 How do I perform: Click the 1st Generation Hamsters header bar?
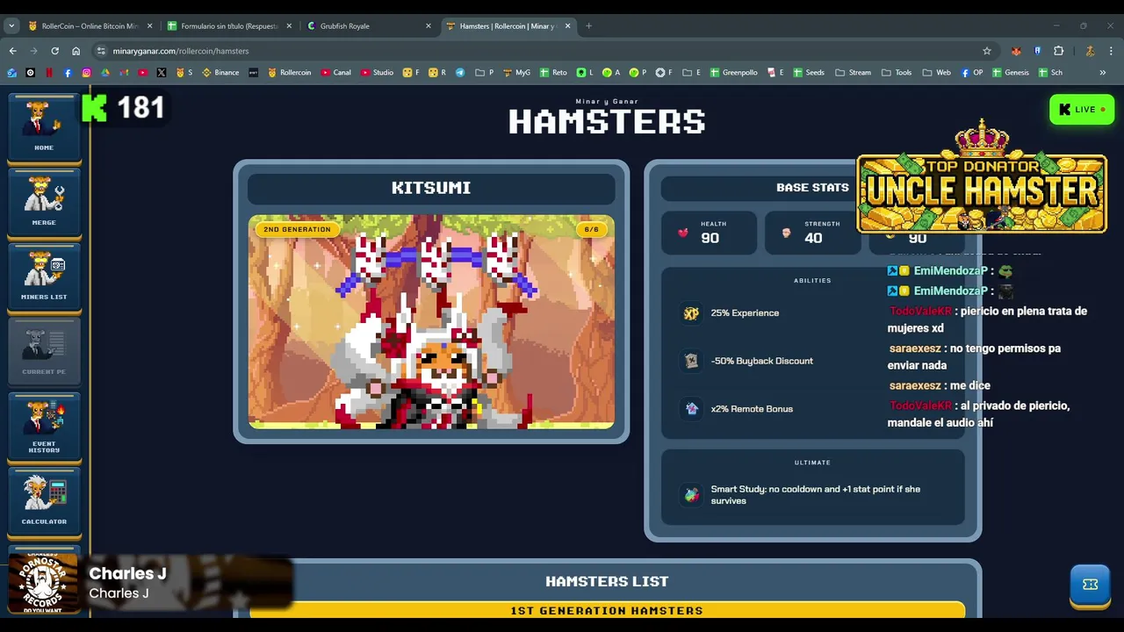tap(607, 610)
